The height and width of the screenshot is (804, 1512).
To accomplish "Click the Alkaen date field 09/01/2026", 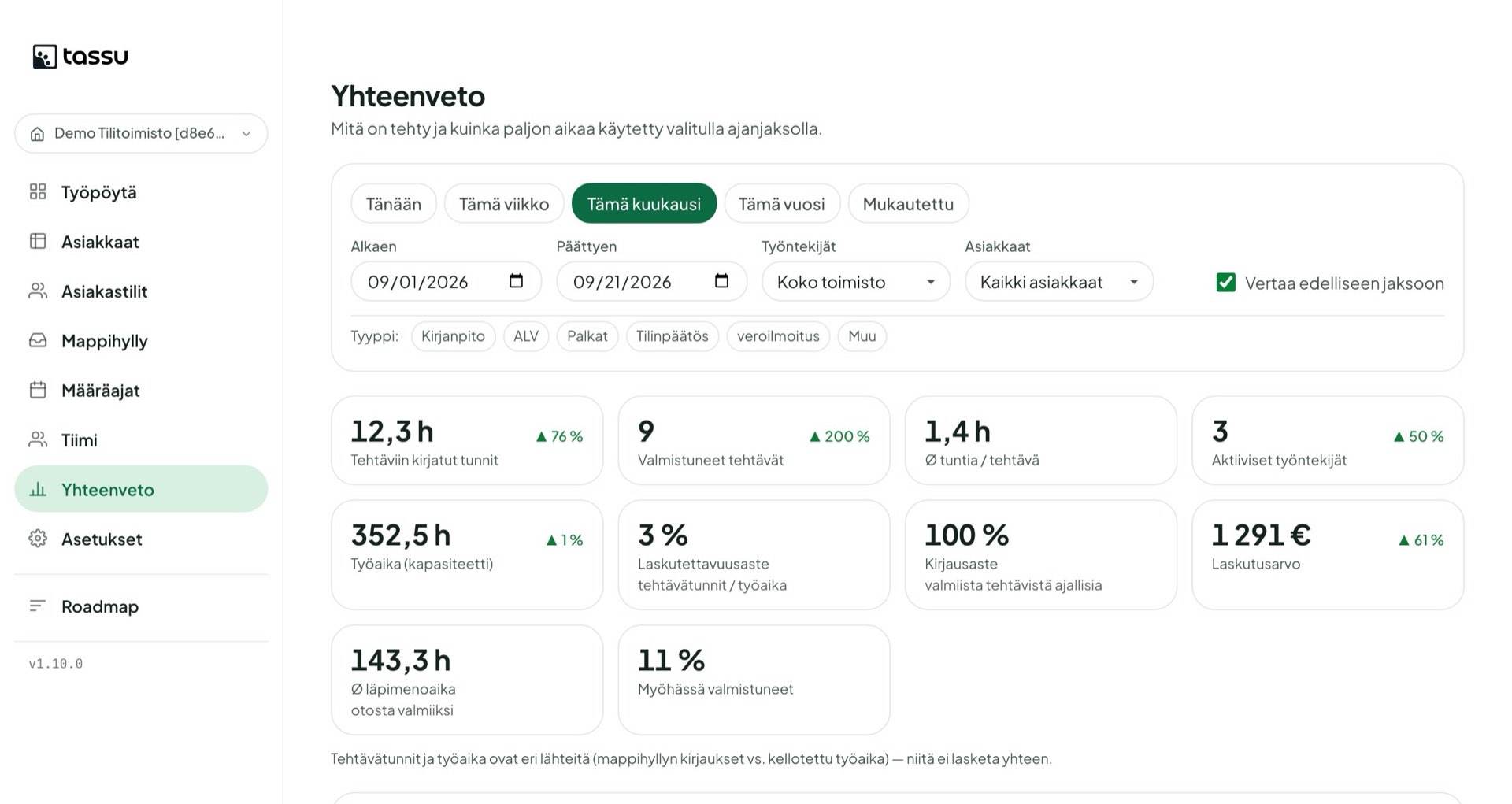I will [447, 282].
